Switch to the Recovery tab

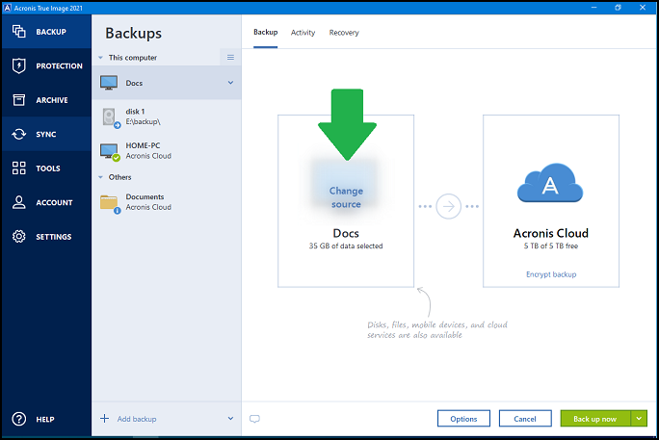344,33
